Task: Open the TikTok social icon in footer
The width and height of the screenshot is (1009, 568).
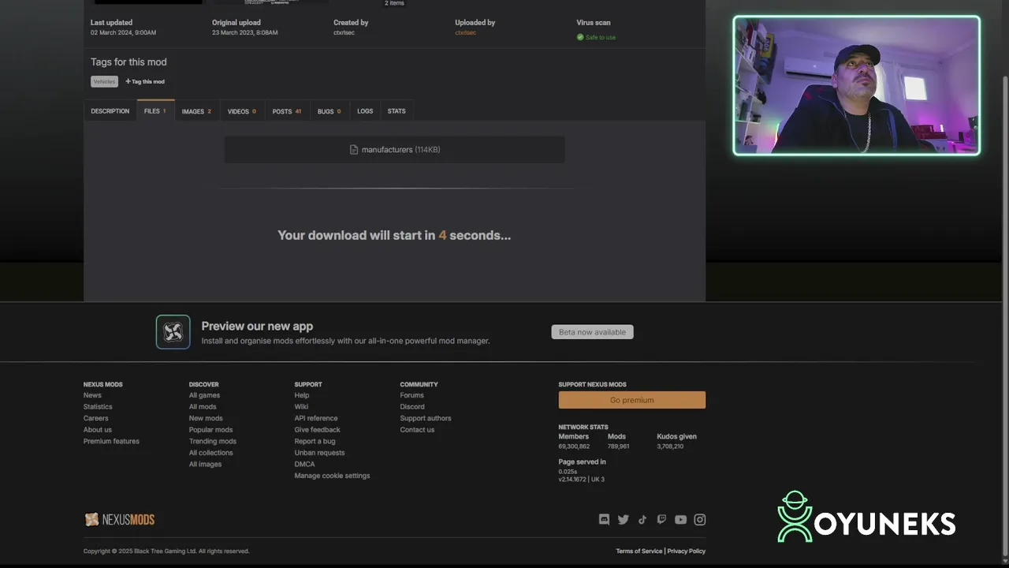Action: click(x=642, y=519)
